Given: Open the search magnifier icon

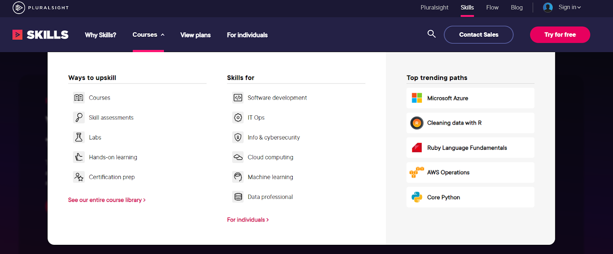Looking at the screenshot, I should [x=431, y=34].
